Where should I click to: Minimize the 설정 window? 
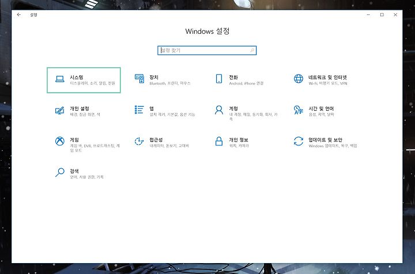coord(368,15)
